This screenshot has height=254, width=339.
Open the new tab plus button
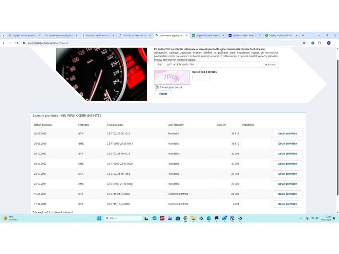[303, 35]
